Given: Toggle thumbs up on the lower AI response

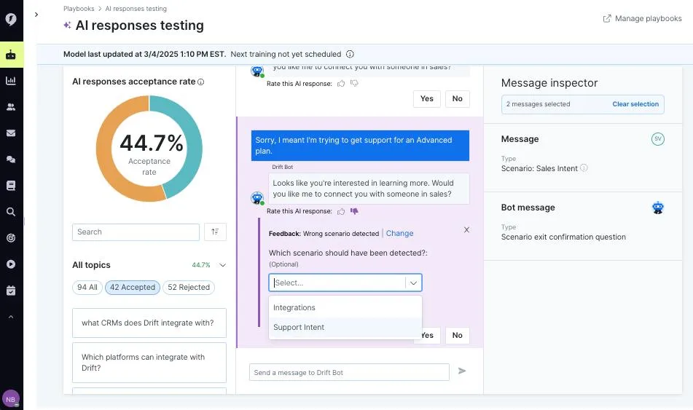Looking at the screenshot, I should (341, 212).
